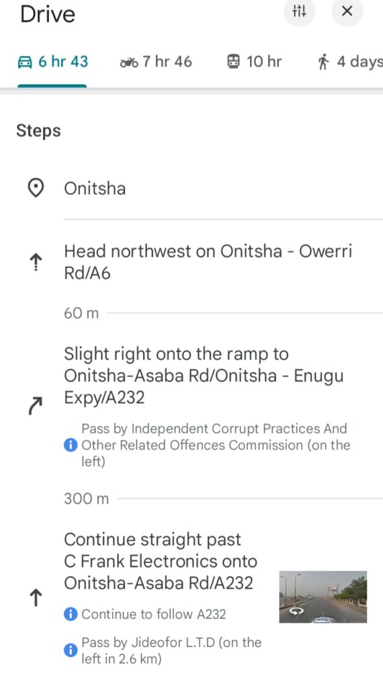
Task: Open route options filter icon
Action: 299,11
